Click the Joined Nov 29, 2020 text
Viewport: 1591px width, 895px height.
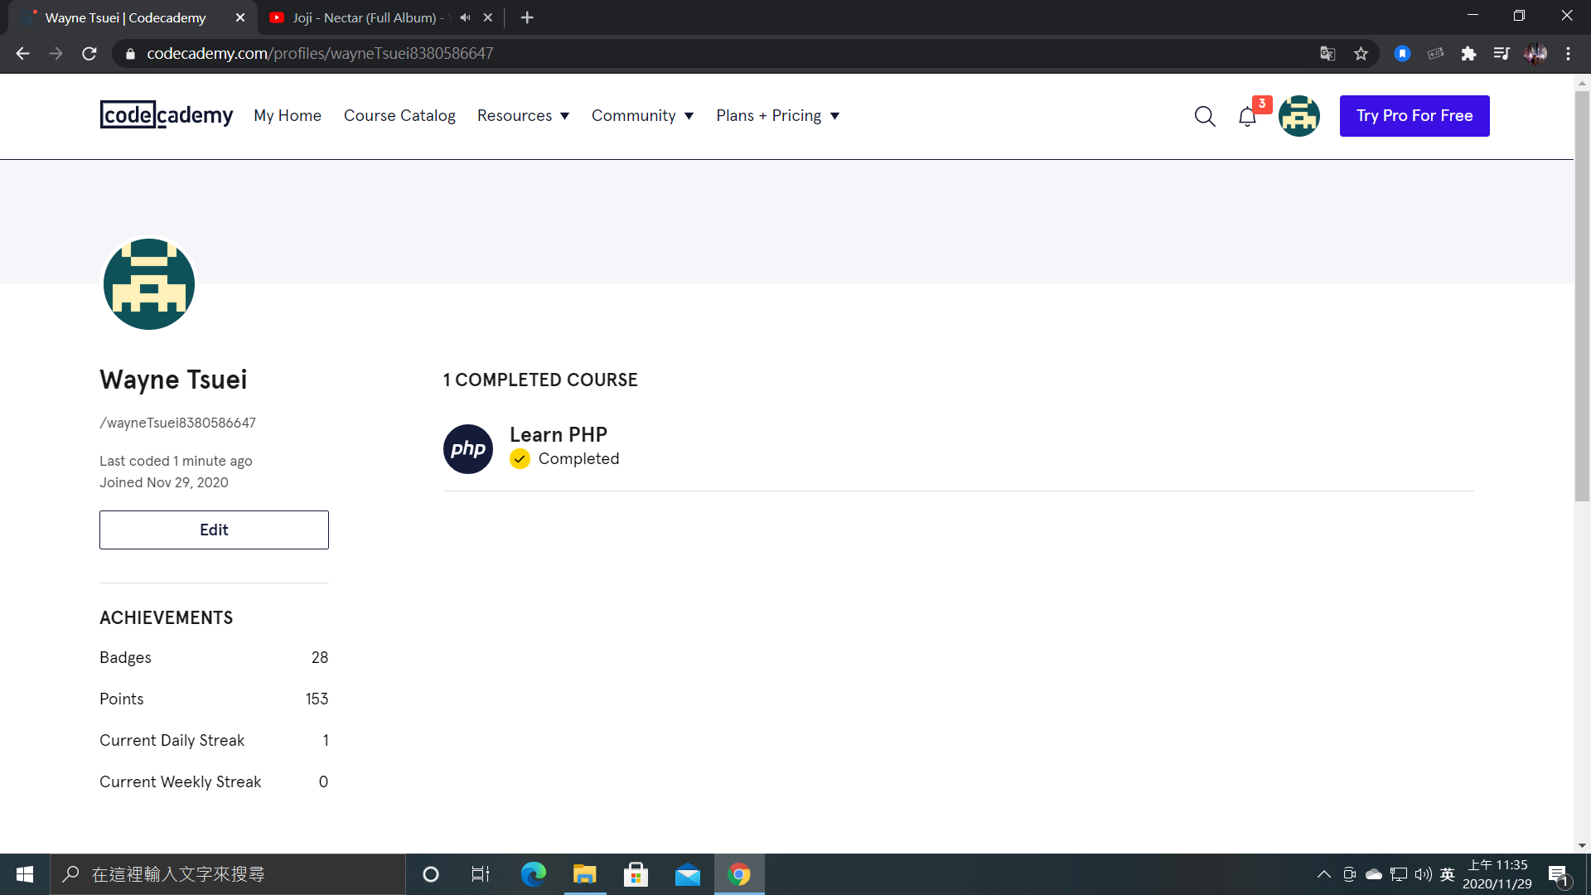(164, 482)
